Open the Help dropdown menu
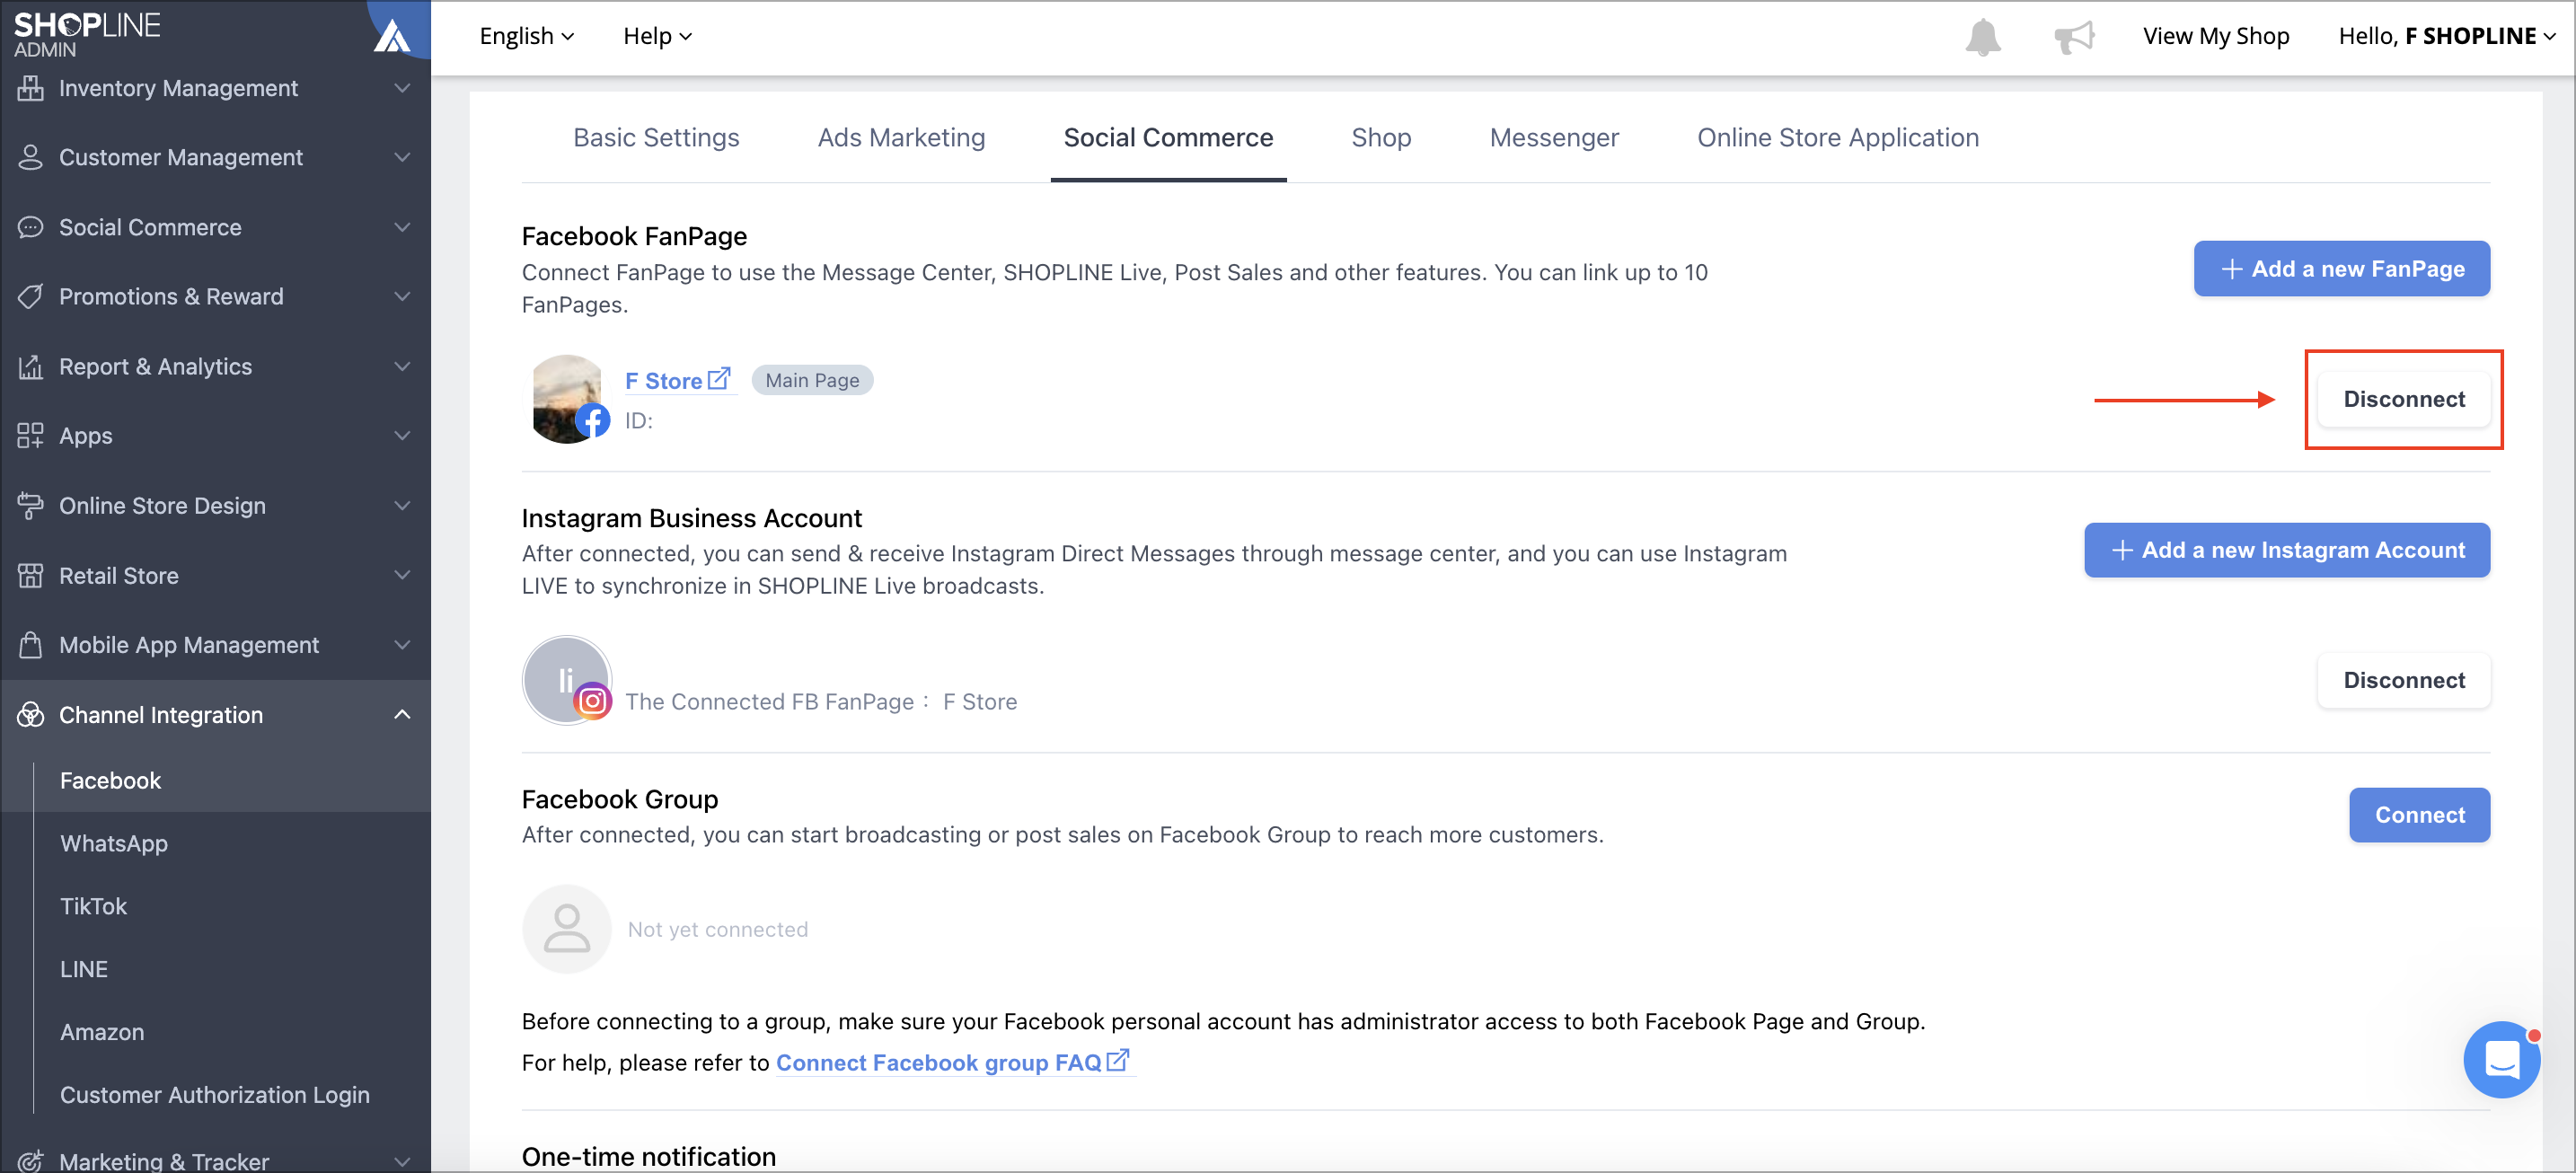Image resolution: width=2576 pixels, height=1173 pixels. click(x=657, y=36)
